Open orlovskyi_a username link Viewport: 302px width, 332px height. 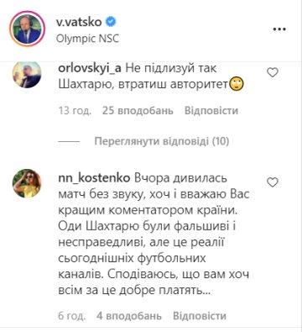[90, 69]
